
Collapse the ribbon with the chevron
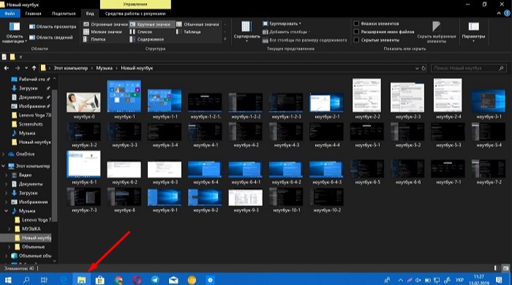click(499, 14)
